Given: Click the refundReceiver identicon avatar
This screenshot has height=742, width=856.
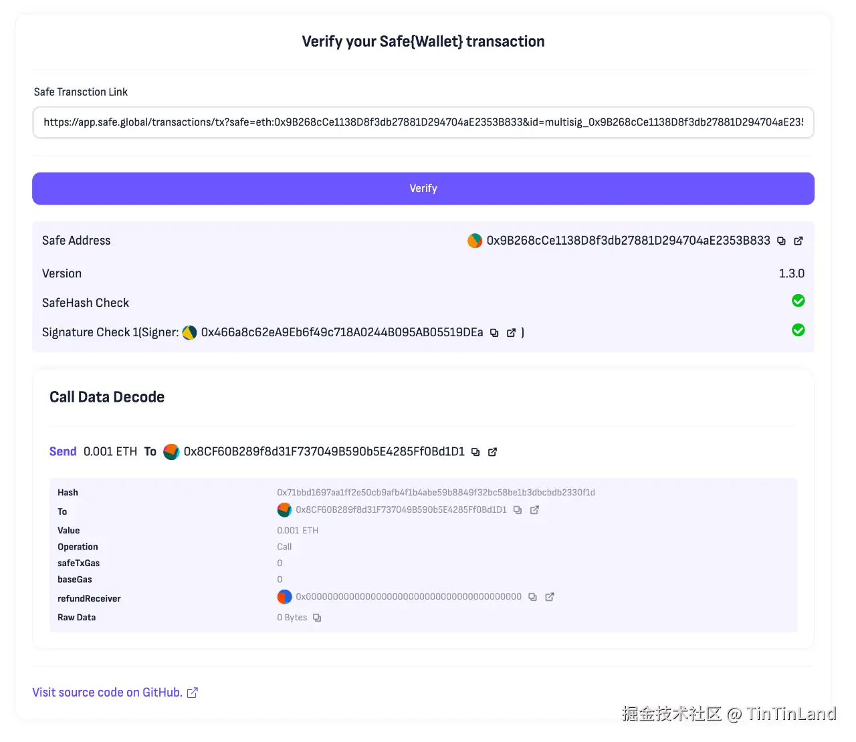Looking at the screenshot, I should 284,597.
